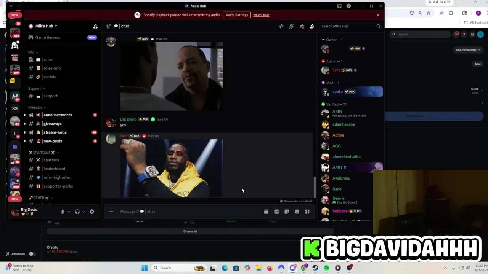Image resolution: width=488 pixels, height=274 pixels.
Task: Open the support channel
Action: coord(62,96)
